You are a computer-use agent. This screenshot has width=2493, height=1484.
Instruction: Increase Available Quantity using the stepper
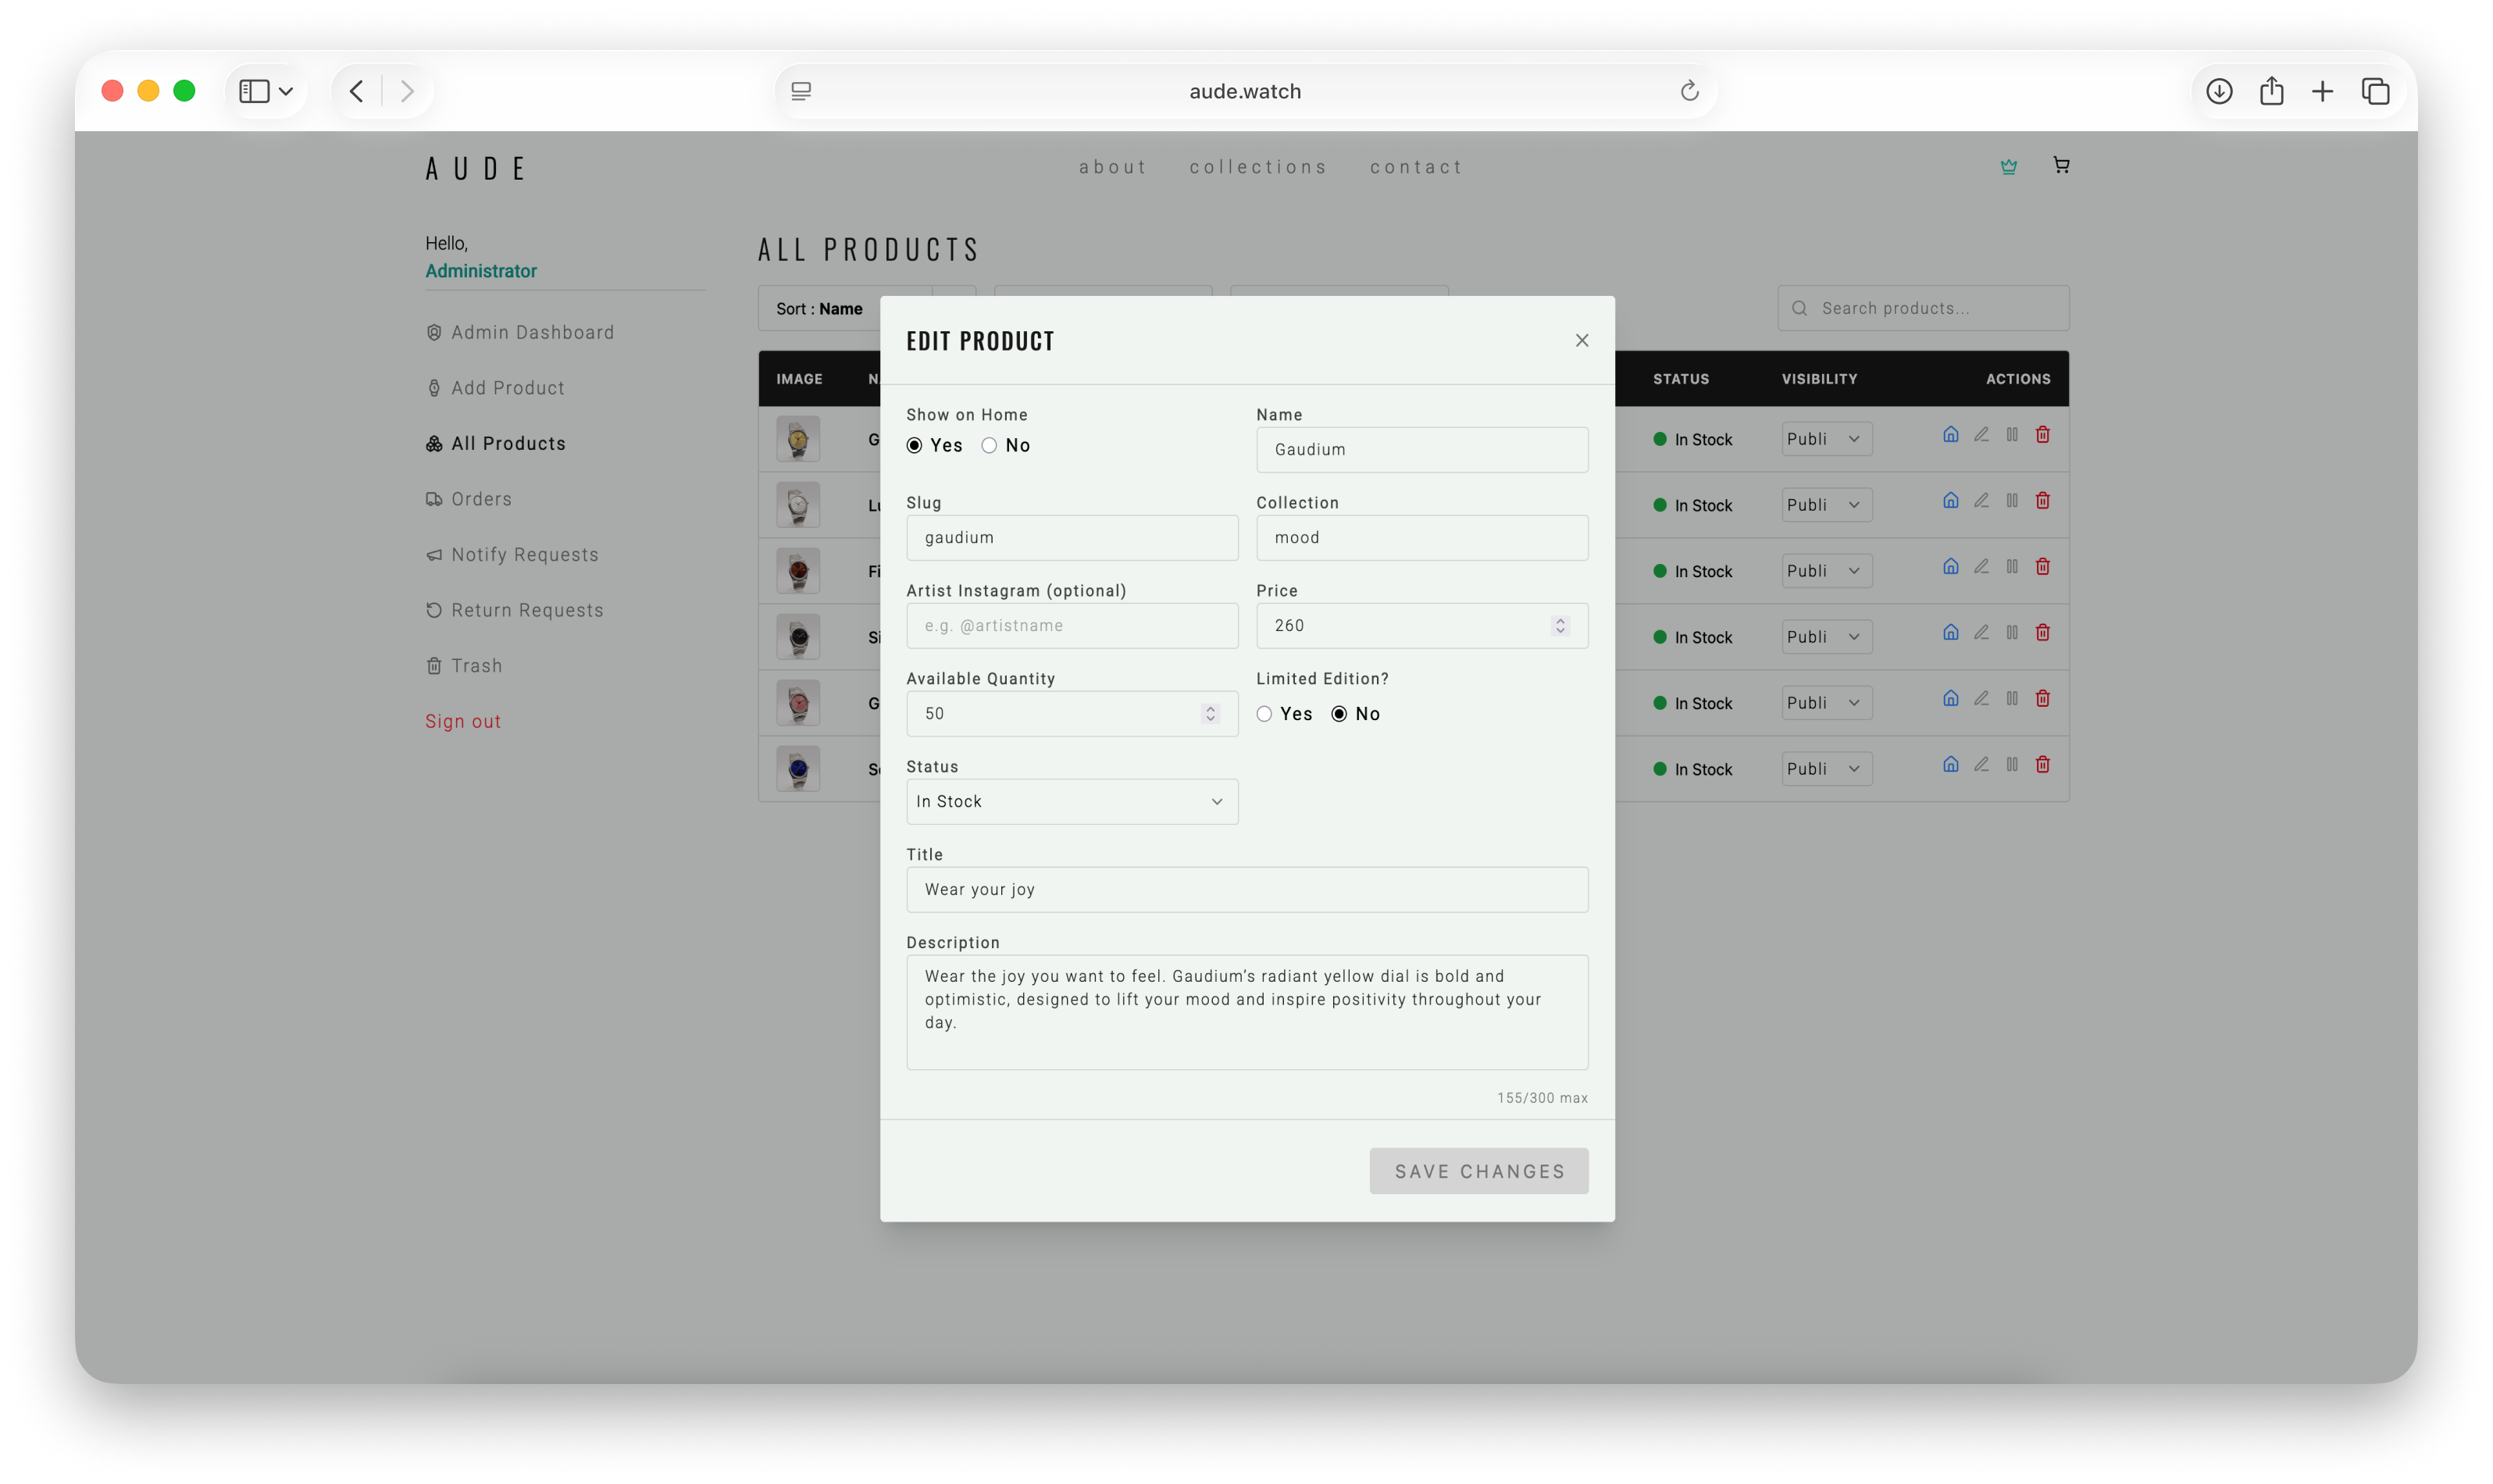(1210, 708)
